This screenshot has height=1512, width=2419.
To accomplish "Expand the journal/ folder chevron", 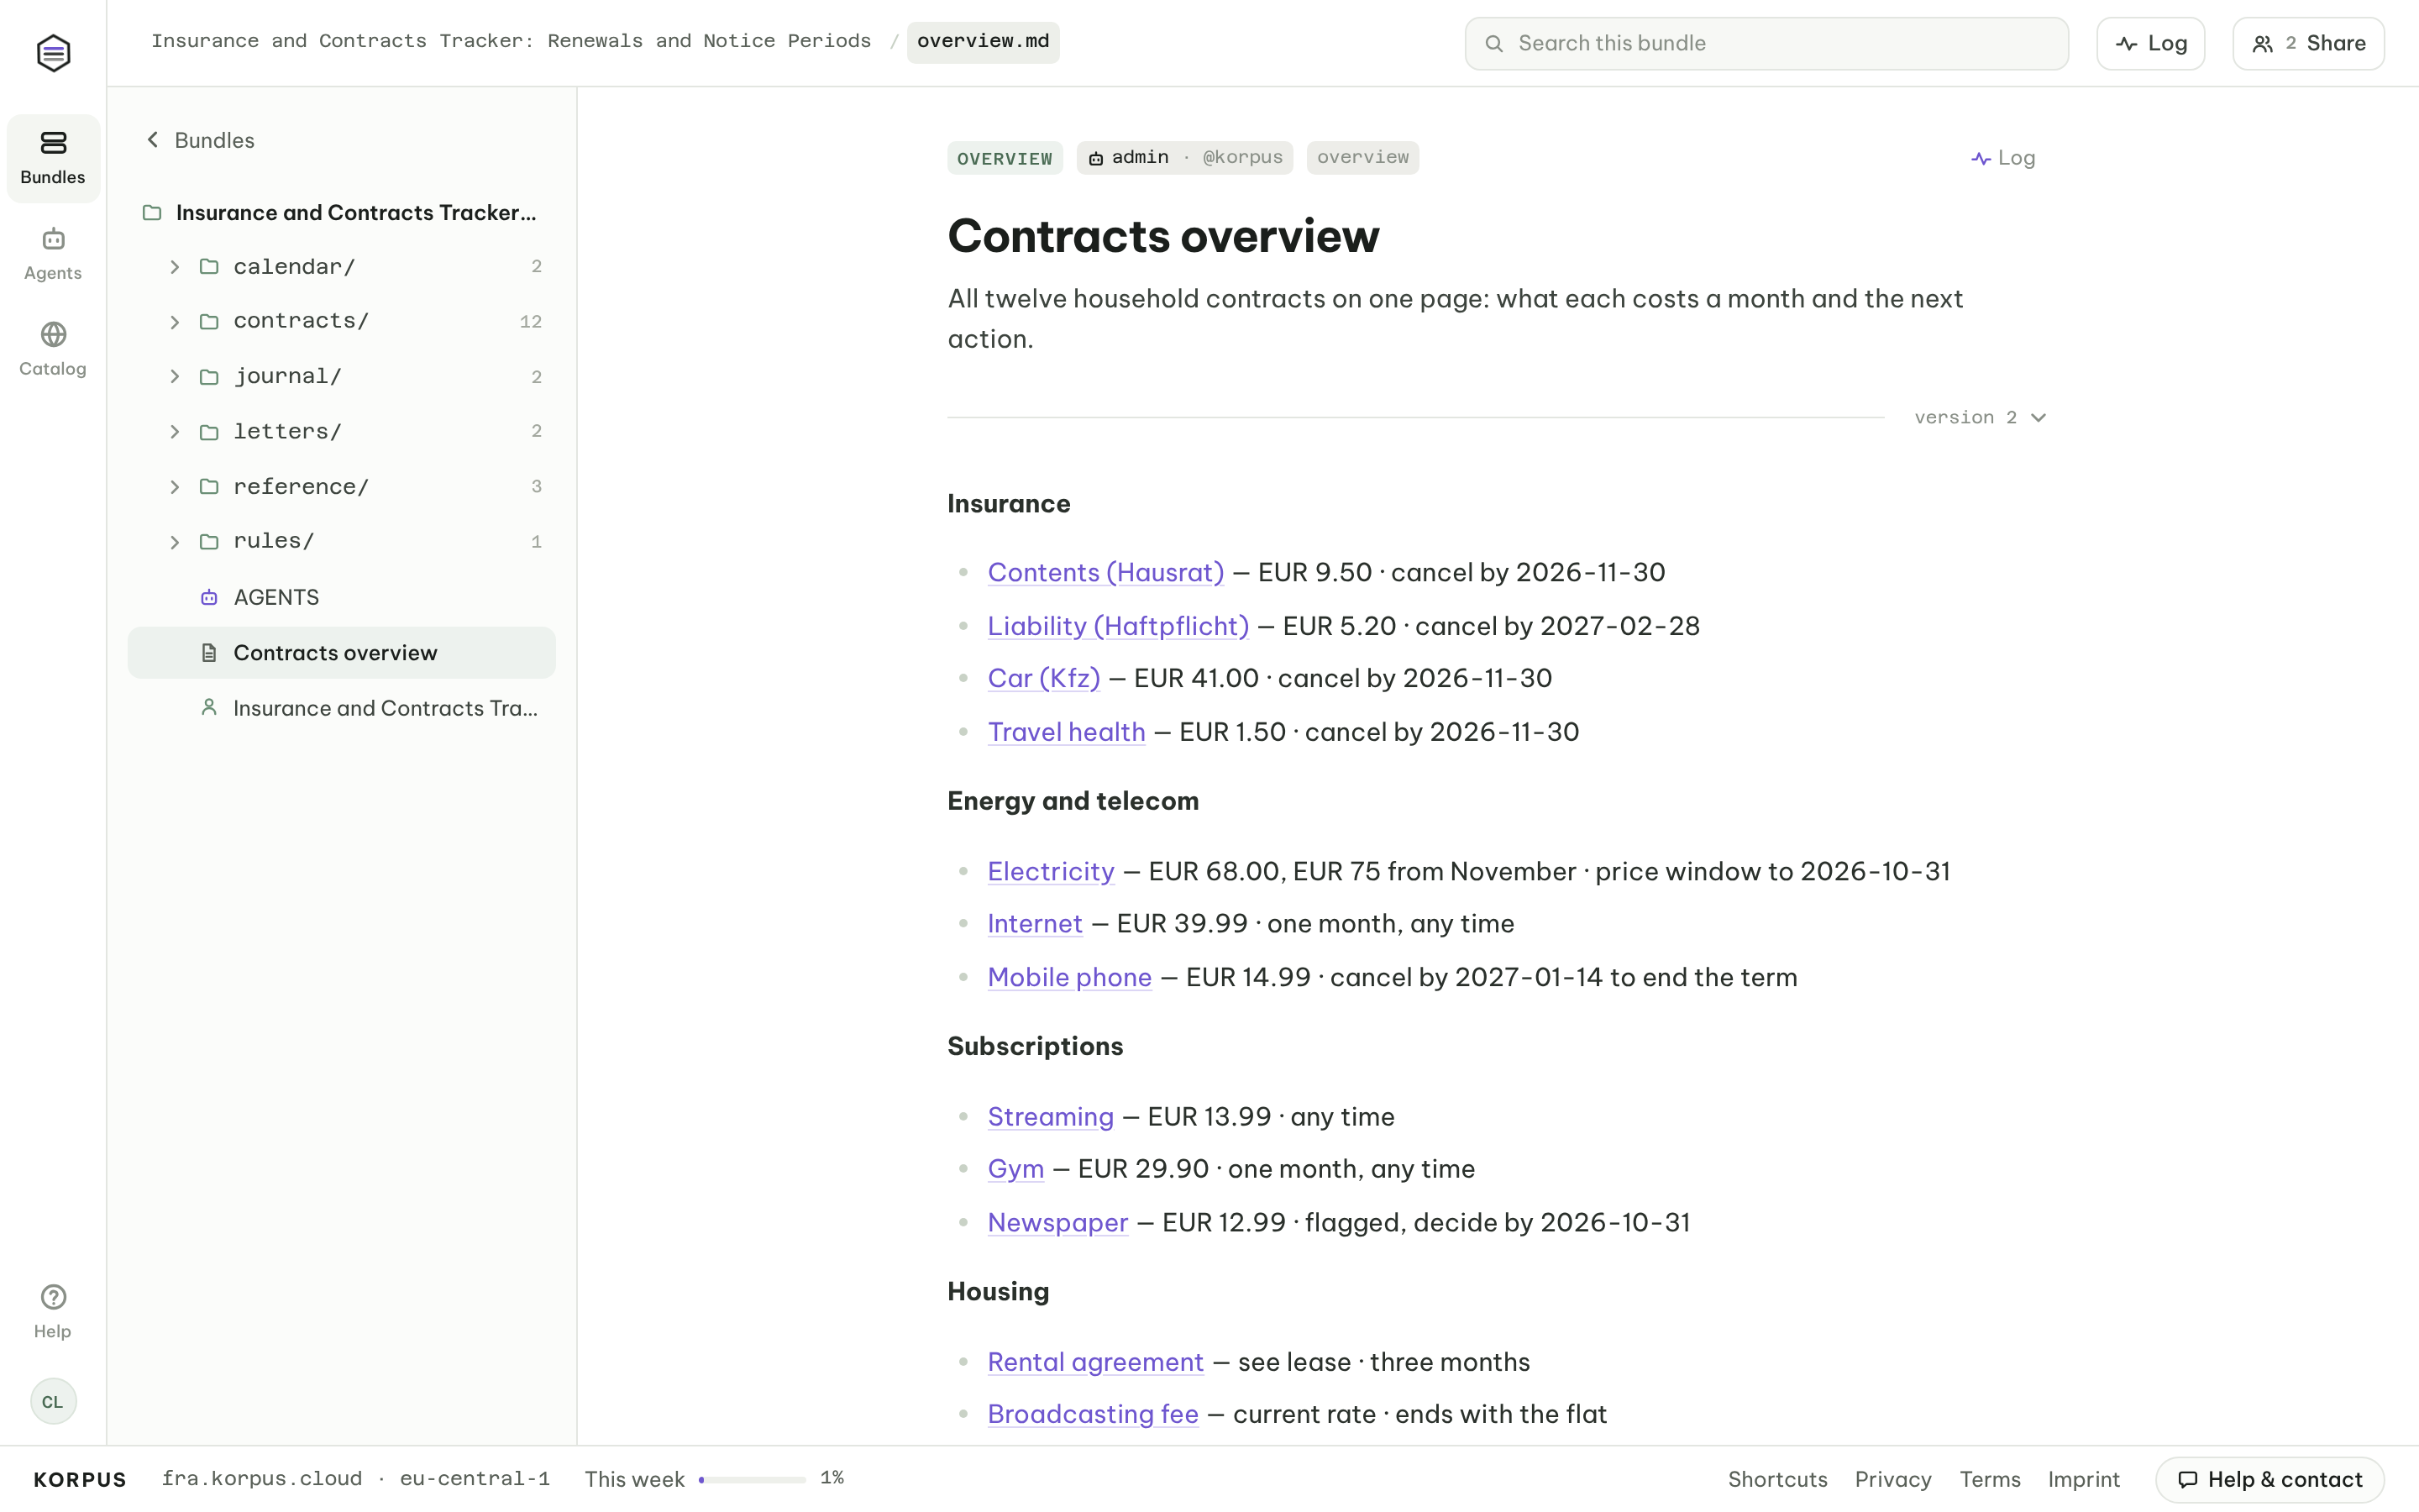I will 175,377.
